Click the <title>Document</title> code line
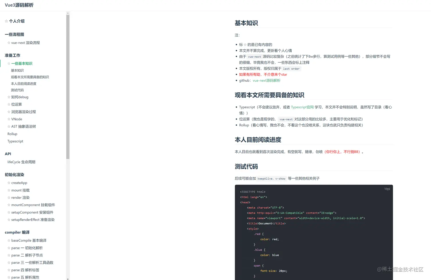 266,224
